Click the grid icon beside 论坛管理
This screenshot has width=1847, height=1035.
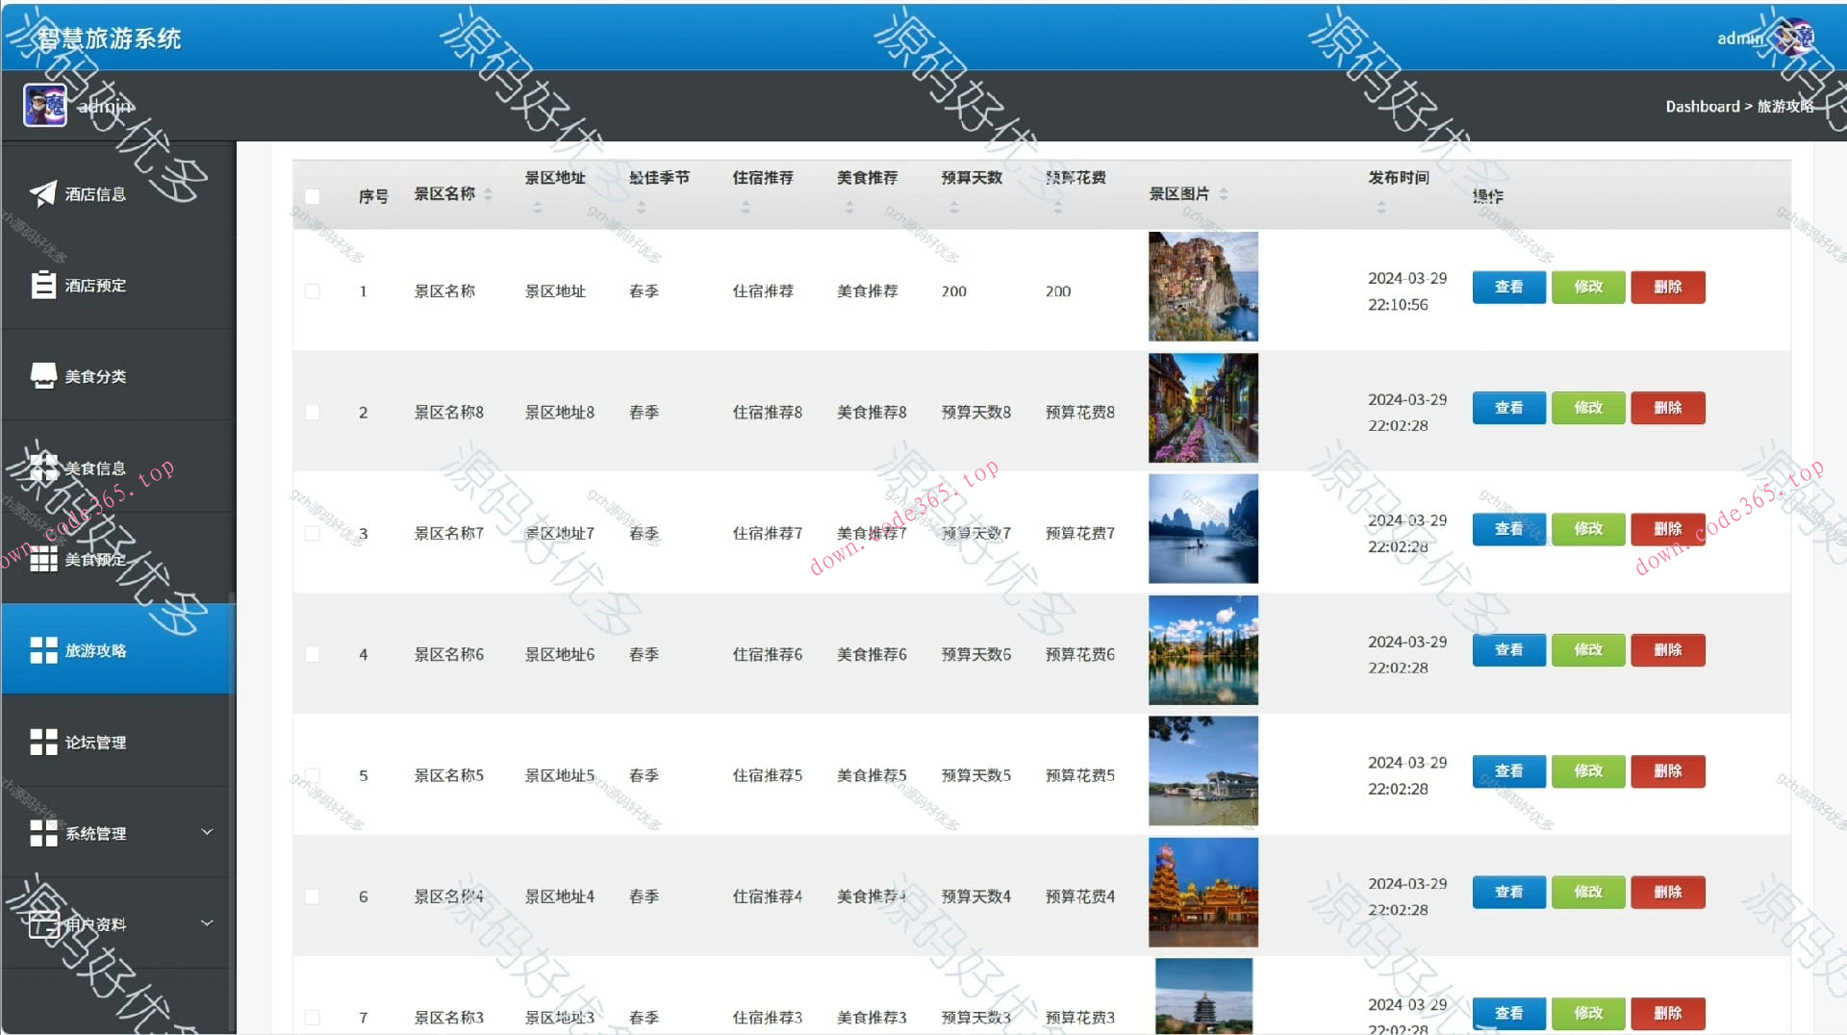tap(43, 742)
